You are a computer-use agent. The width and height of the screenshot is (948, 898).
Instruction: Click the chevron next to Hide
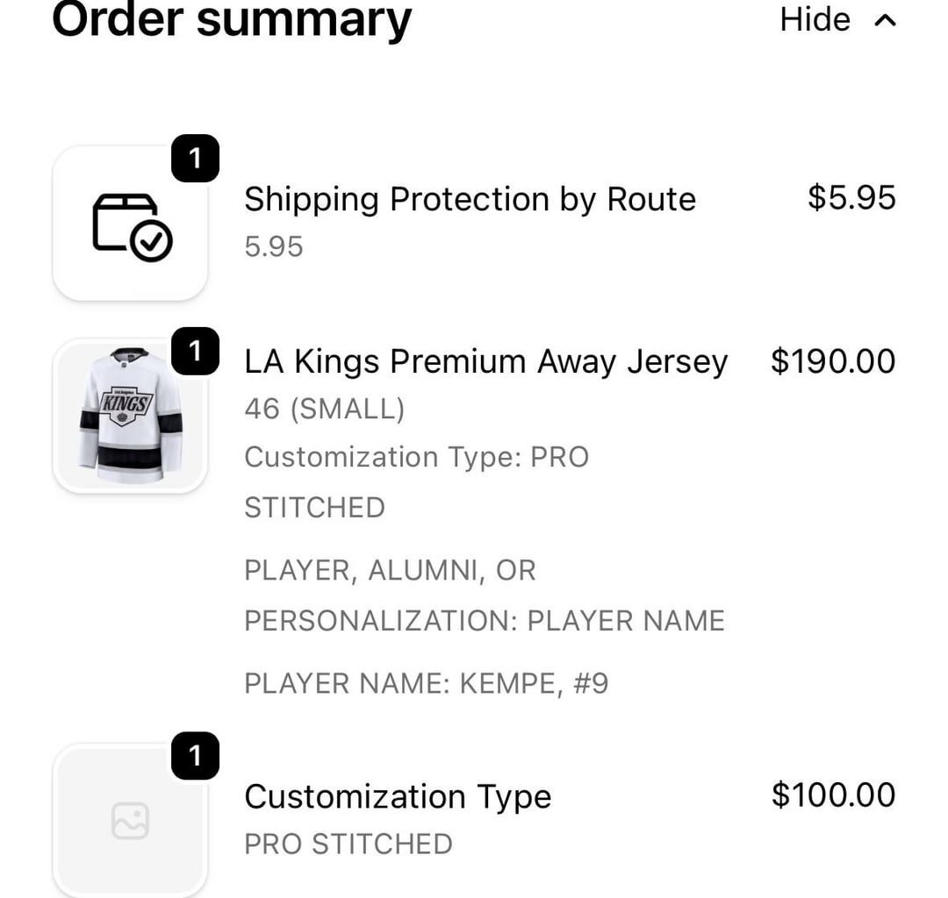click(884, 19)
